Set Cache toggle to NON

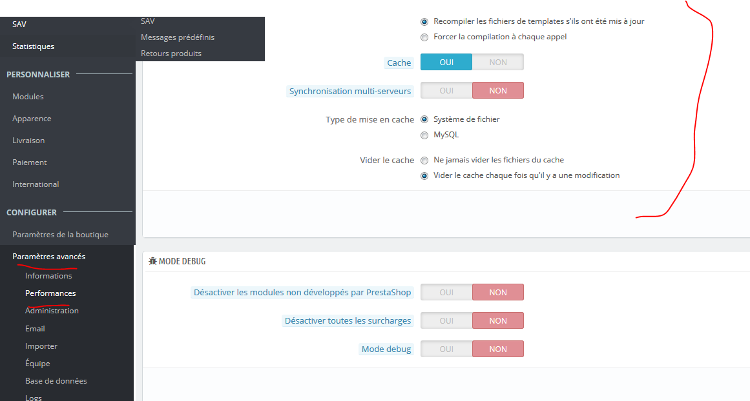click(x=498, y=62)
